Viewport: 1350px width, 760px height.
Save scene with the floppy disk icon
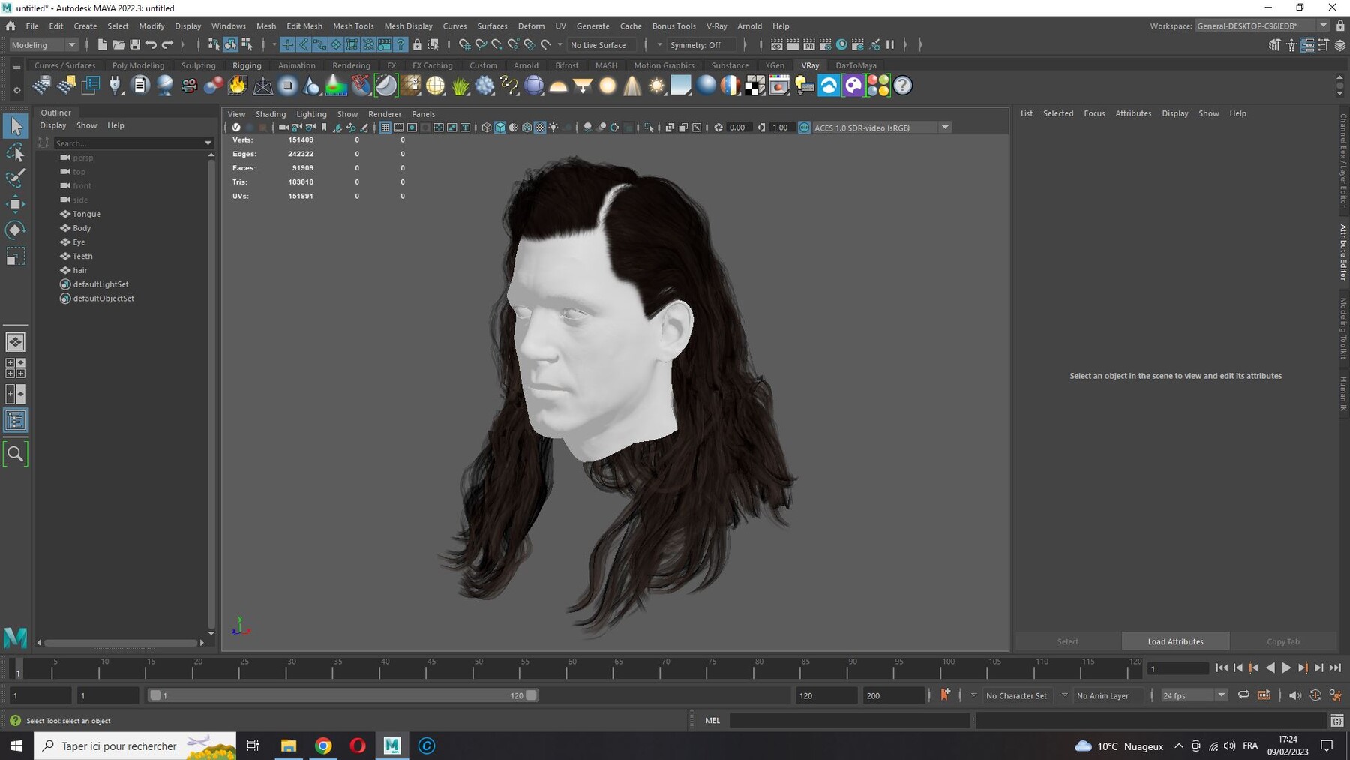tap(135, 44)
